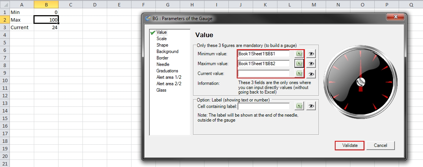423x167 pixels.
Task: Toggle eye icon beside Current value
Action: [311, 74]
